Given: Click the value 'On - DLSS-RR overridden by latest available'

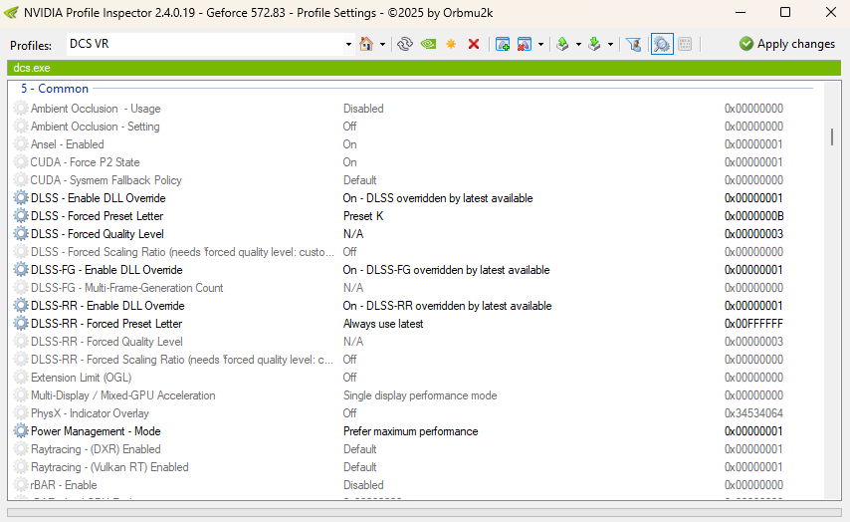Looking at the screenshot, I should click(447, 306).
